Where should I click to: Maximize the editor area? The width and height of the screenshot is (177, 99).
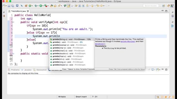click(166, 11)
